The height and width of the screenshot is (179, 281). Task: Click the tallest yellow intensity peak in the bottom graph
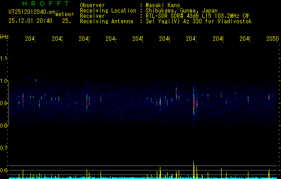pos(194,170)
